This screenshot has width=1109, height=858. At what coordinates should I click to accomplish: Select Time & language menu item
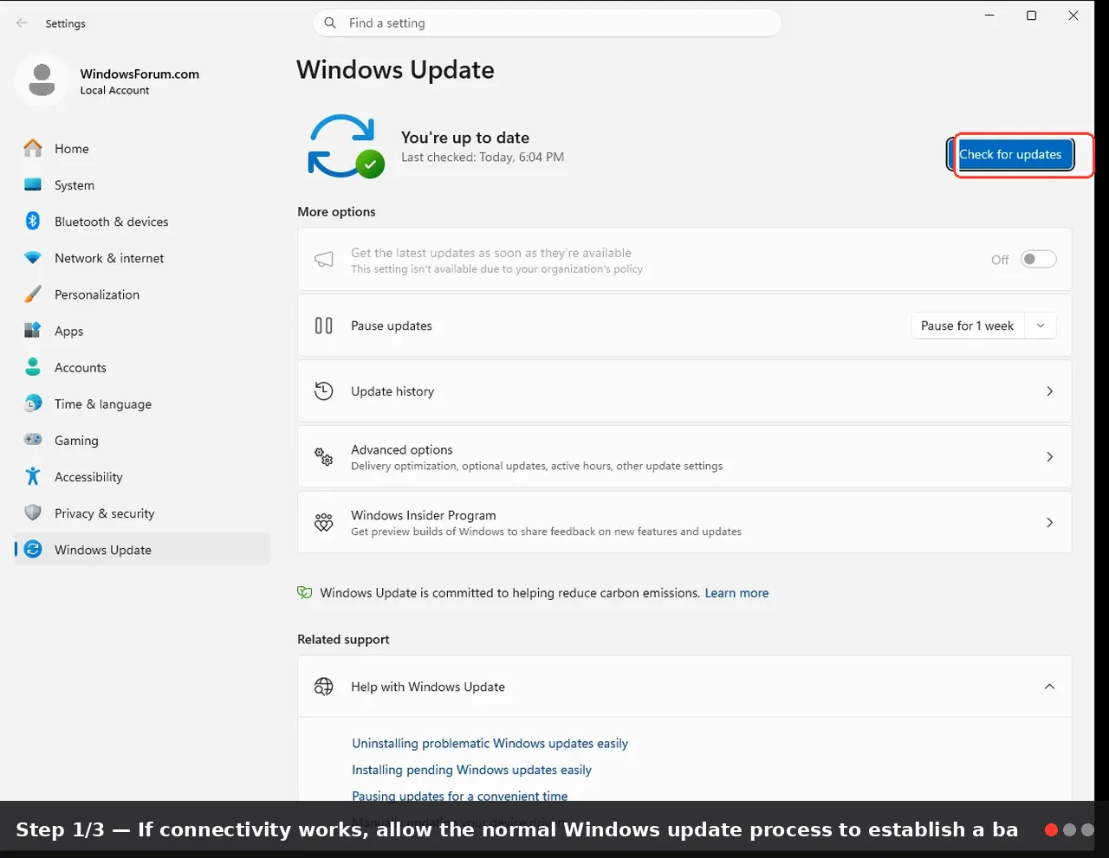tap(142, 403)
